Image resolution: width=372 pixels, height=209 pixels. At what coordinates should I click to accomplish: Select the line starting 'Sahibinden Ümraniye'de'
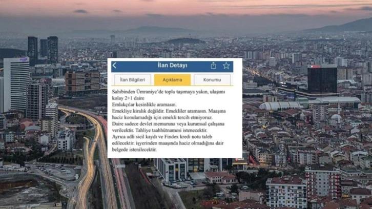[x=169, y=92]
